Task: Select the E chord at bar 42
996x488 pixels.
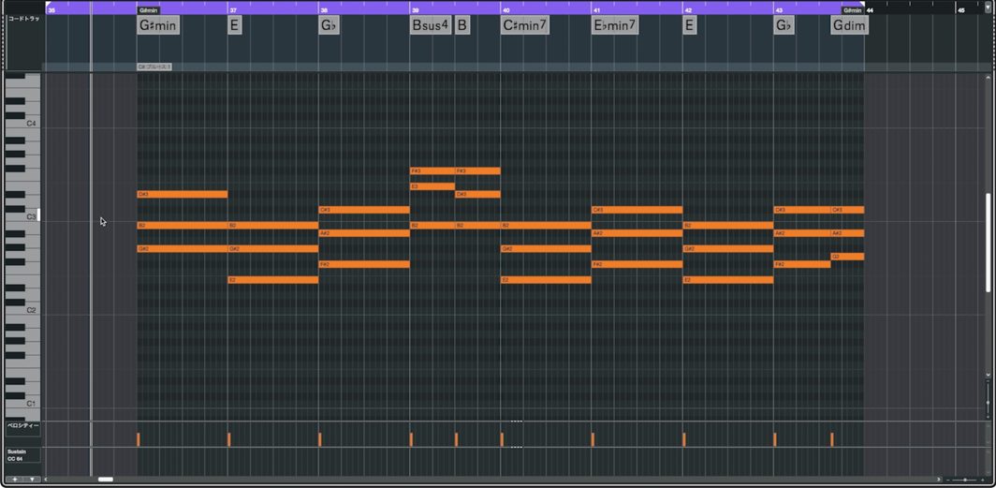Action: click(x=690, y=26)
